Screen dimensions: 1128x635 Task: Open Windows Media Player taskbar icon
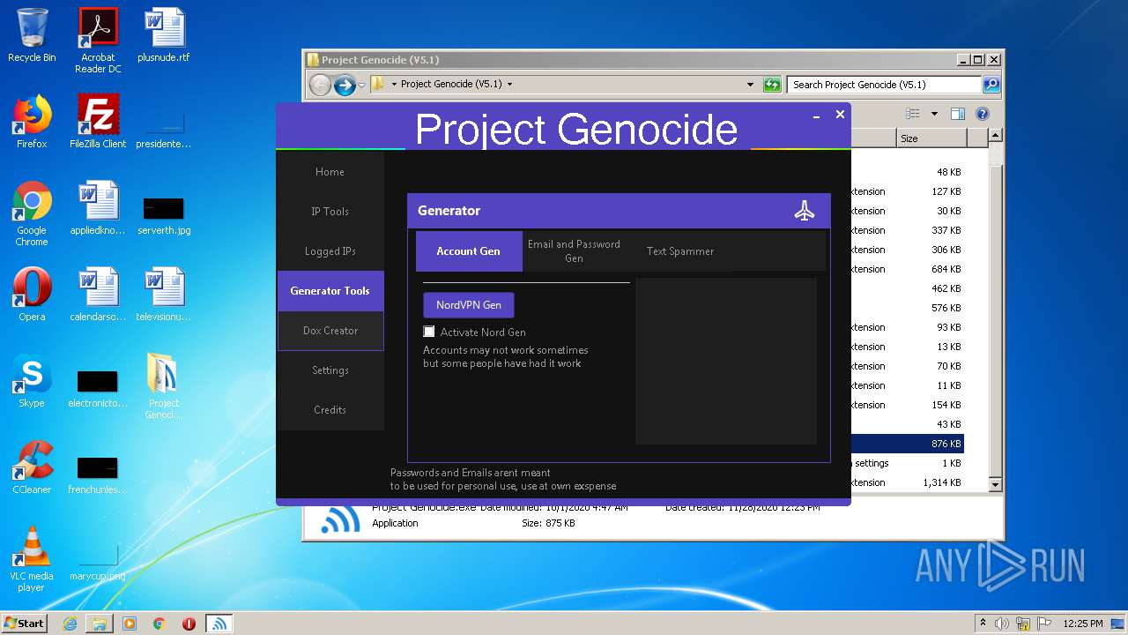pyautogui.click(x=130, y=624)
